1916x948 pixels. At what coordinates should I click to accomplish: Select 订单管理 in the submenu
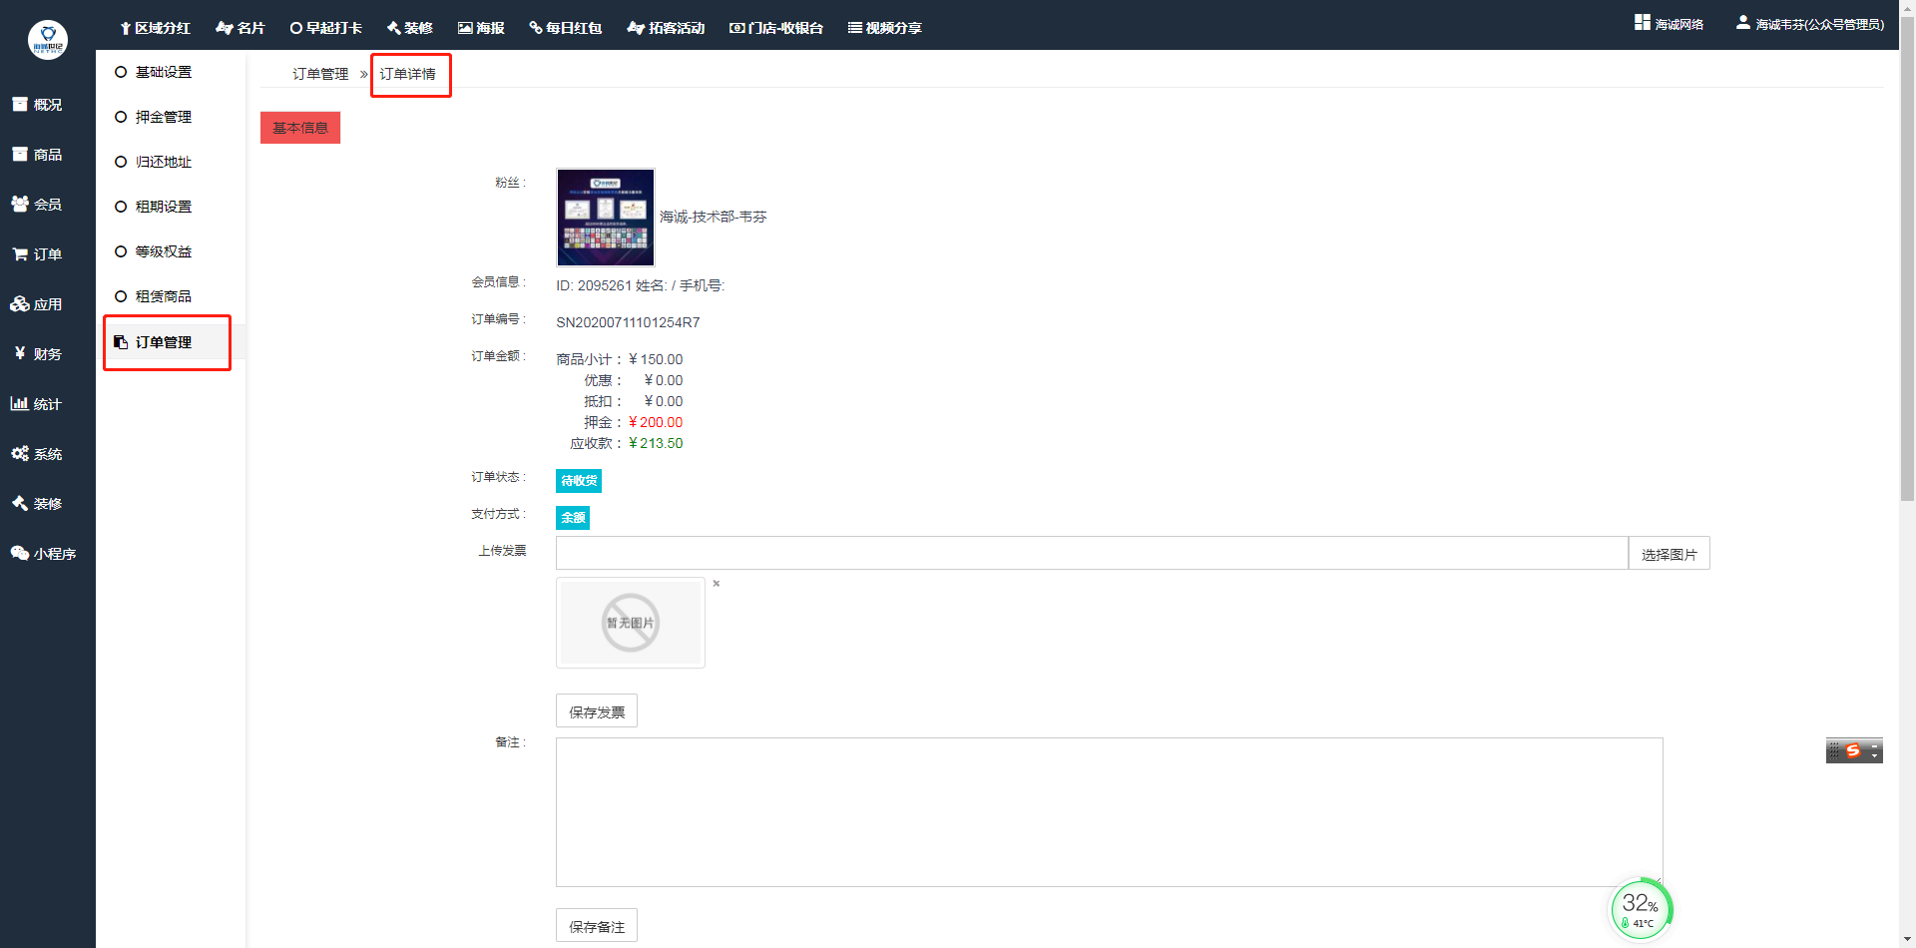tap(164, 342)
